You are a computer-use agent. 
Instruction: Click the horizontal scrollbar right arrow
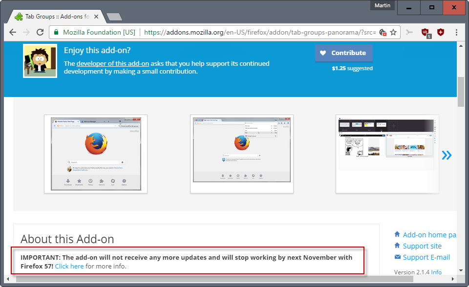pos(453,279)
